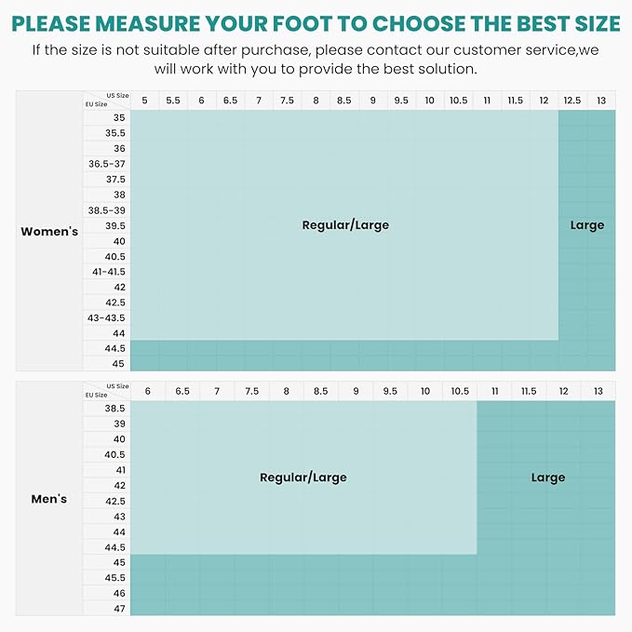632x632 pixels.
Task: Click EU size 35 in the Women's chart
Action: (x=119, y=118)
